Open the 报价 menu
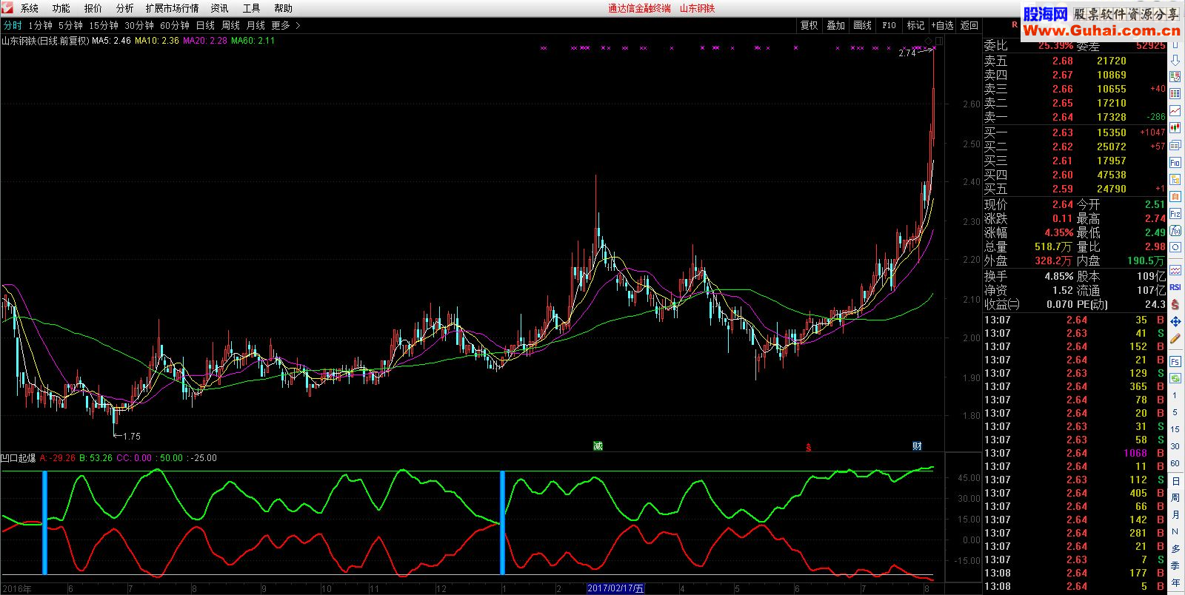Image resolution: width=1185 pixels, height=595 pixels. click(x=93, y=8)
